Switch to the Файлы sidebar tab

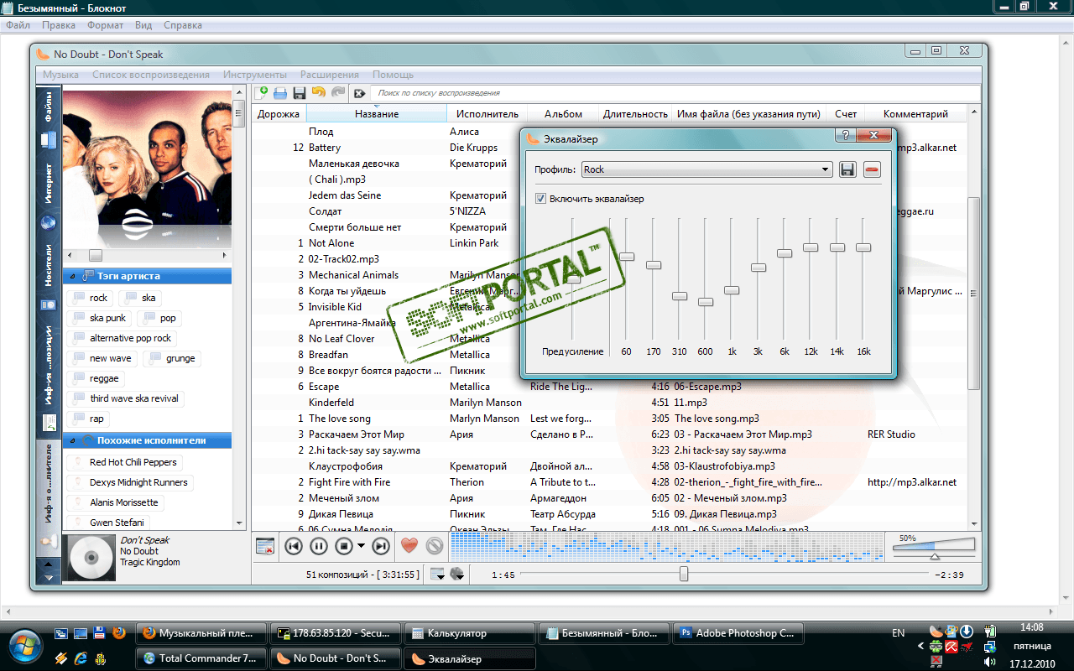click(x=48, y=122)
